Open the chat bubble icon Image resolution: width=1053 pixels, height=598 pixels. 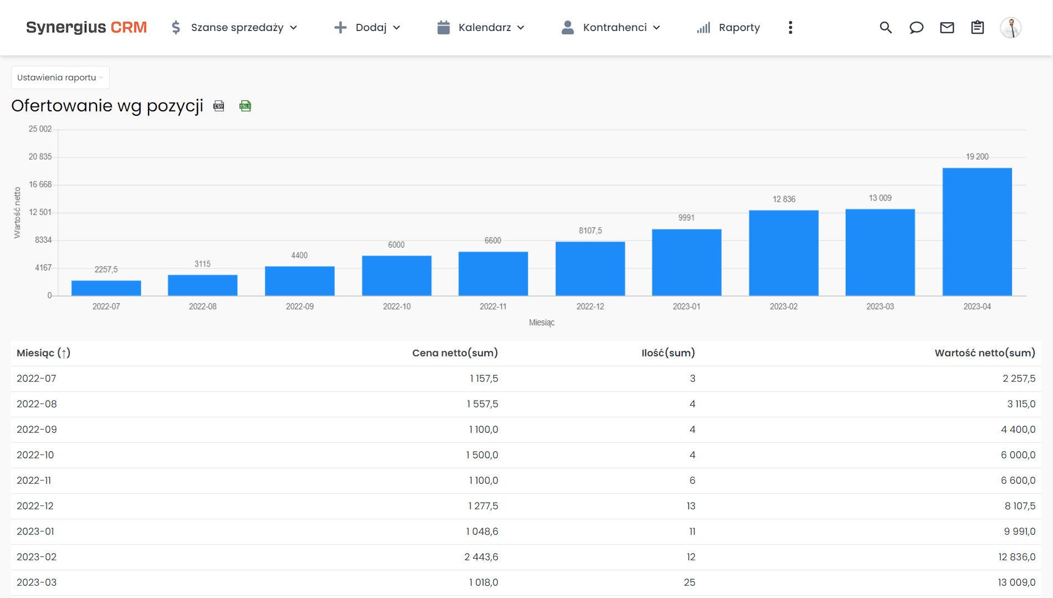pos(916,28)
